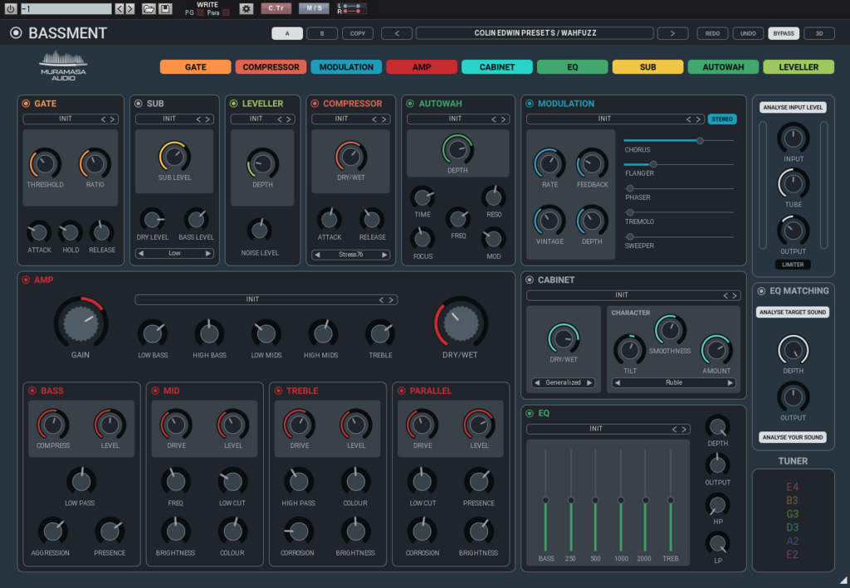
Task: Click the host preset name field
Action: click(x=66, y=8)
